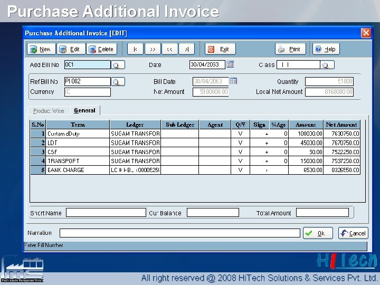Viewport: 380px width, 285px height.
Task: Click the Net Amount field 5100000.00
Action: click(211, 92)
